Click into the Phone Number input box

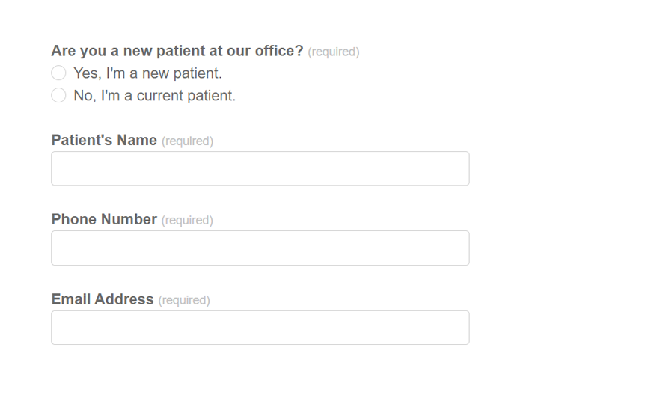pyautogui.click(x=260, y=248)
